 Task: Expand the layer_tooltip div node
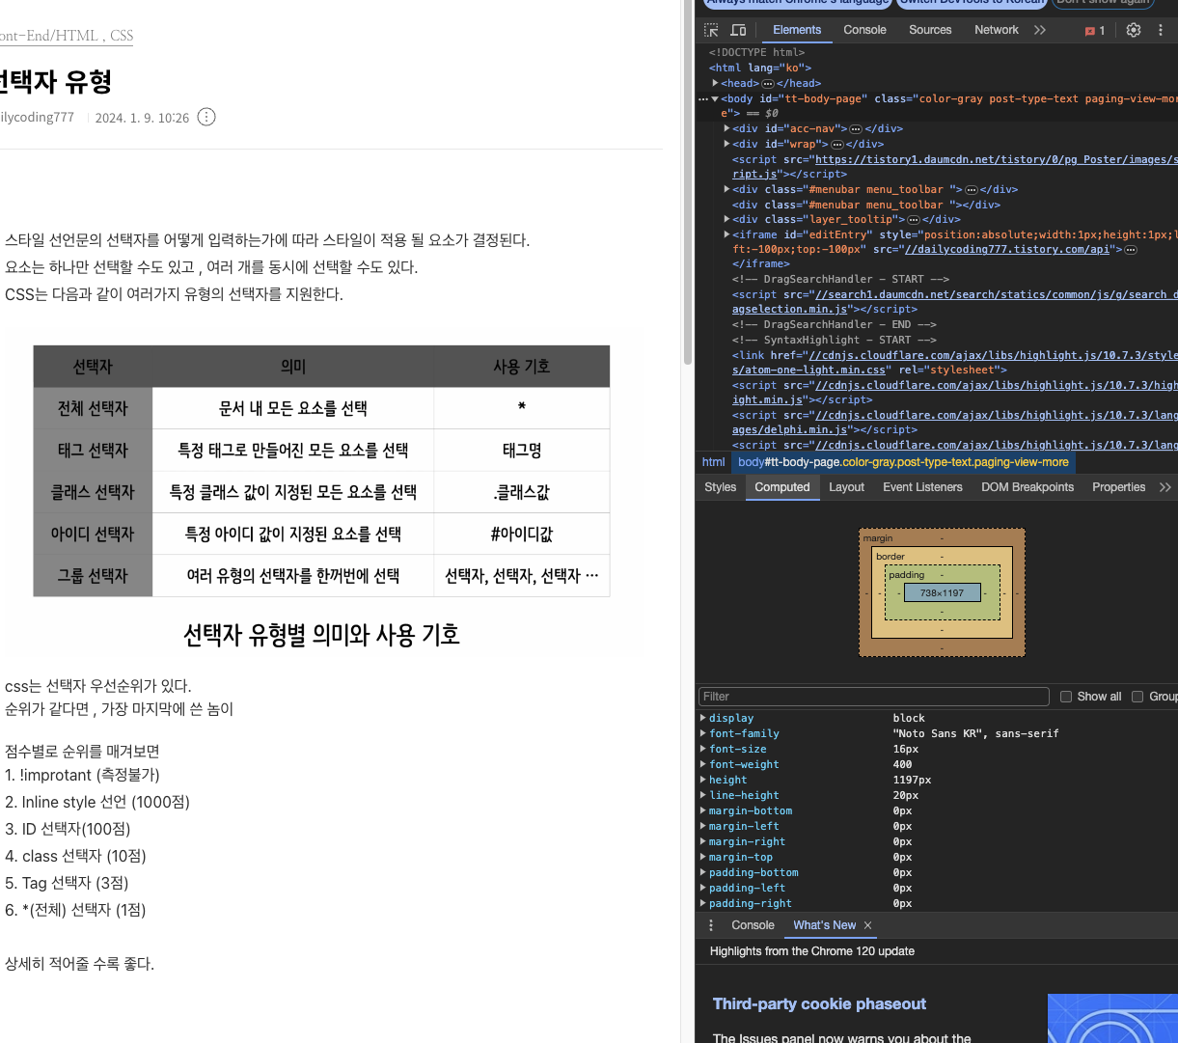pos(727,220)
